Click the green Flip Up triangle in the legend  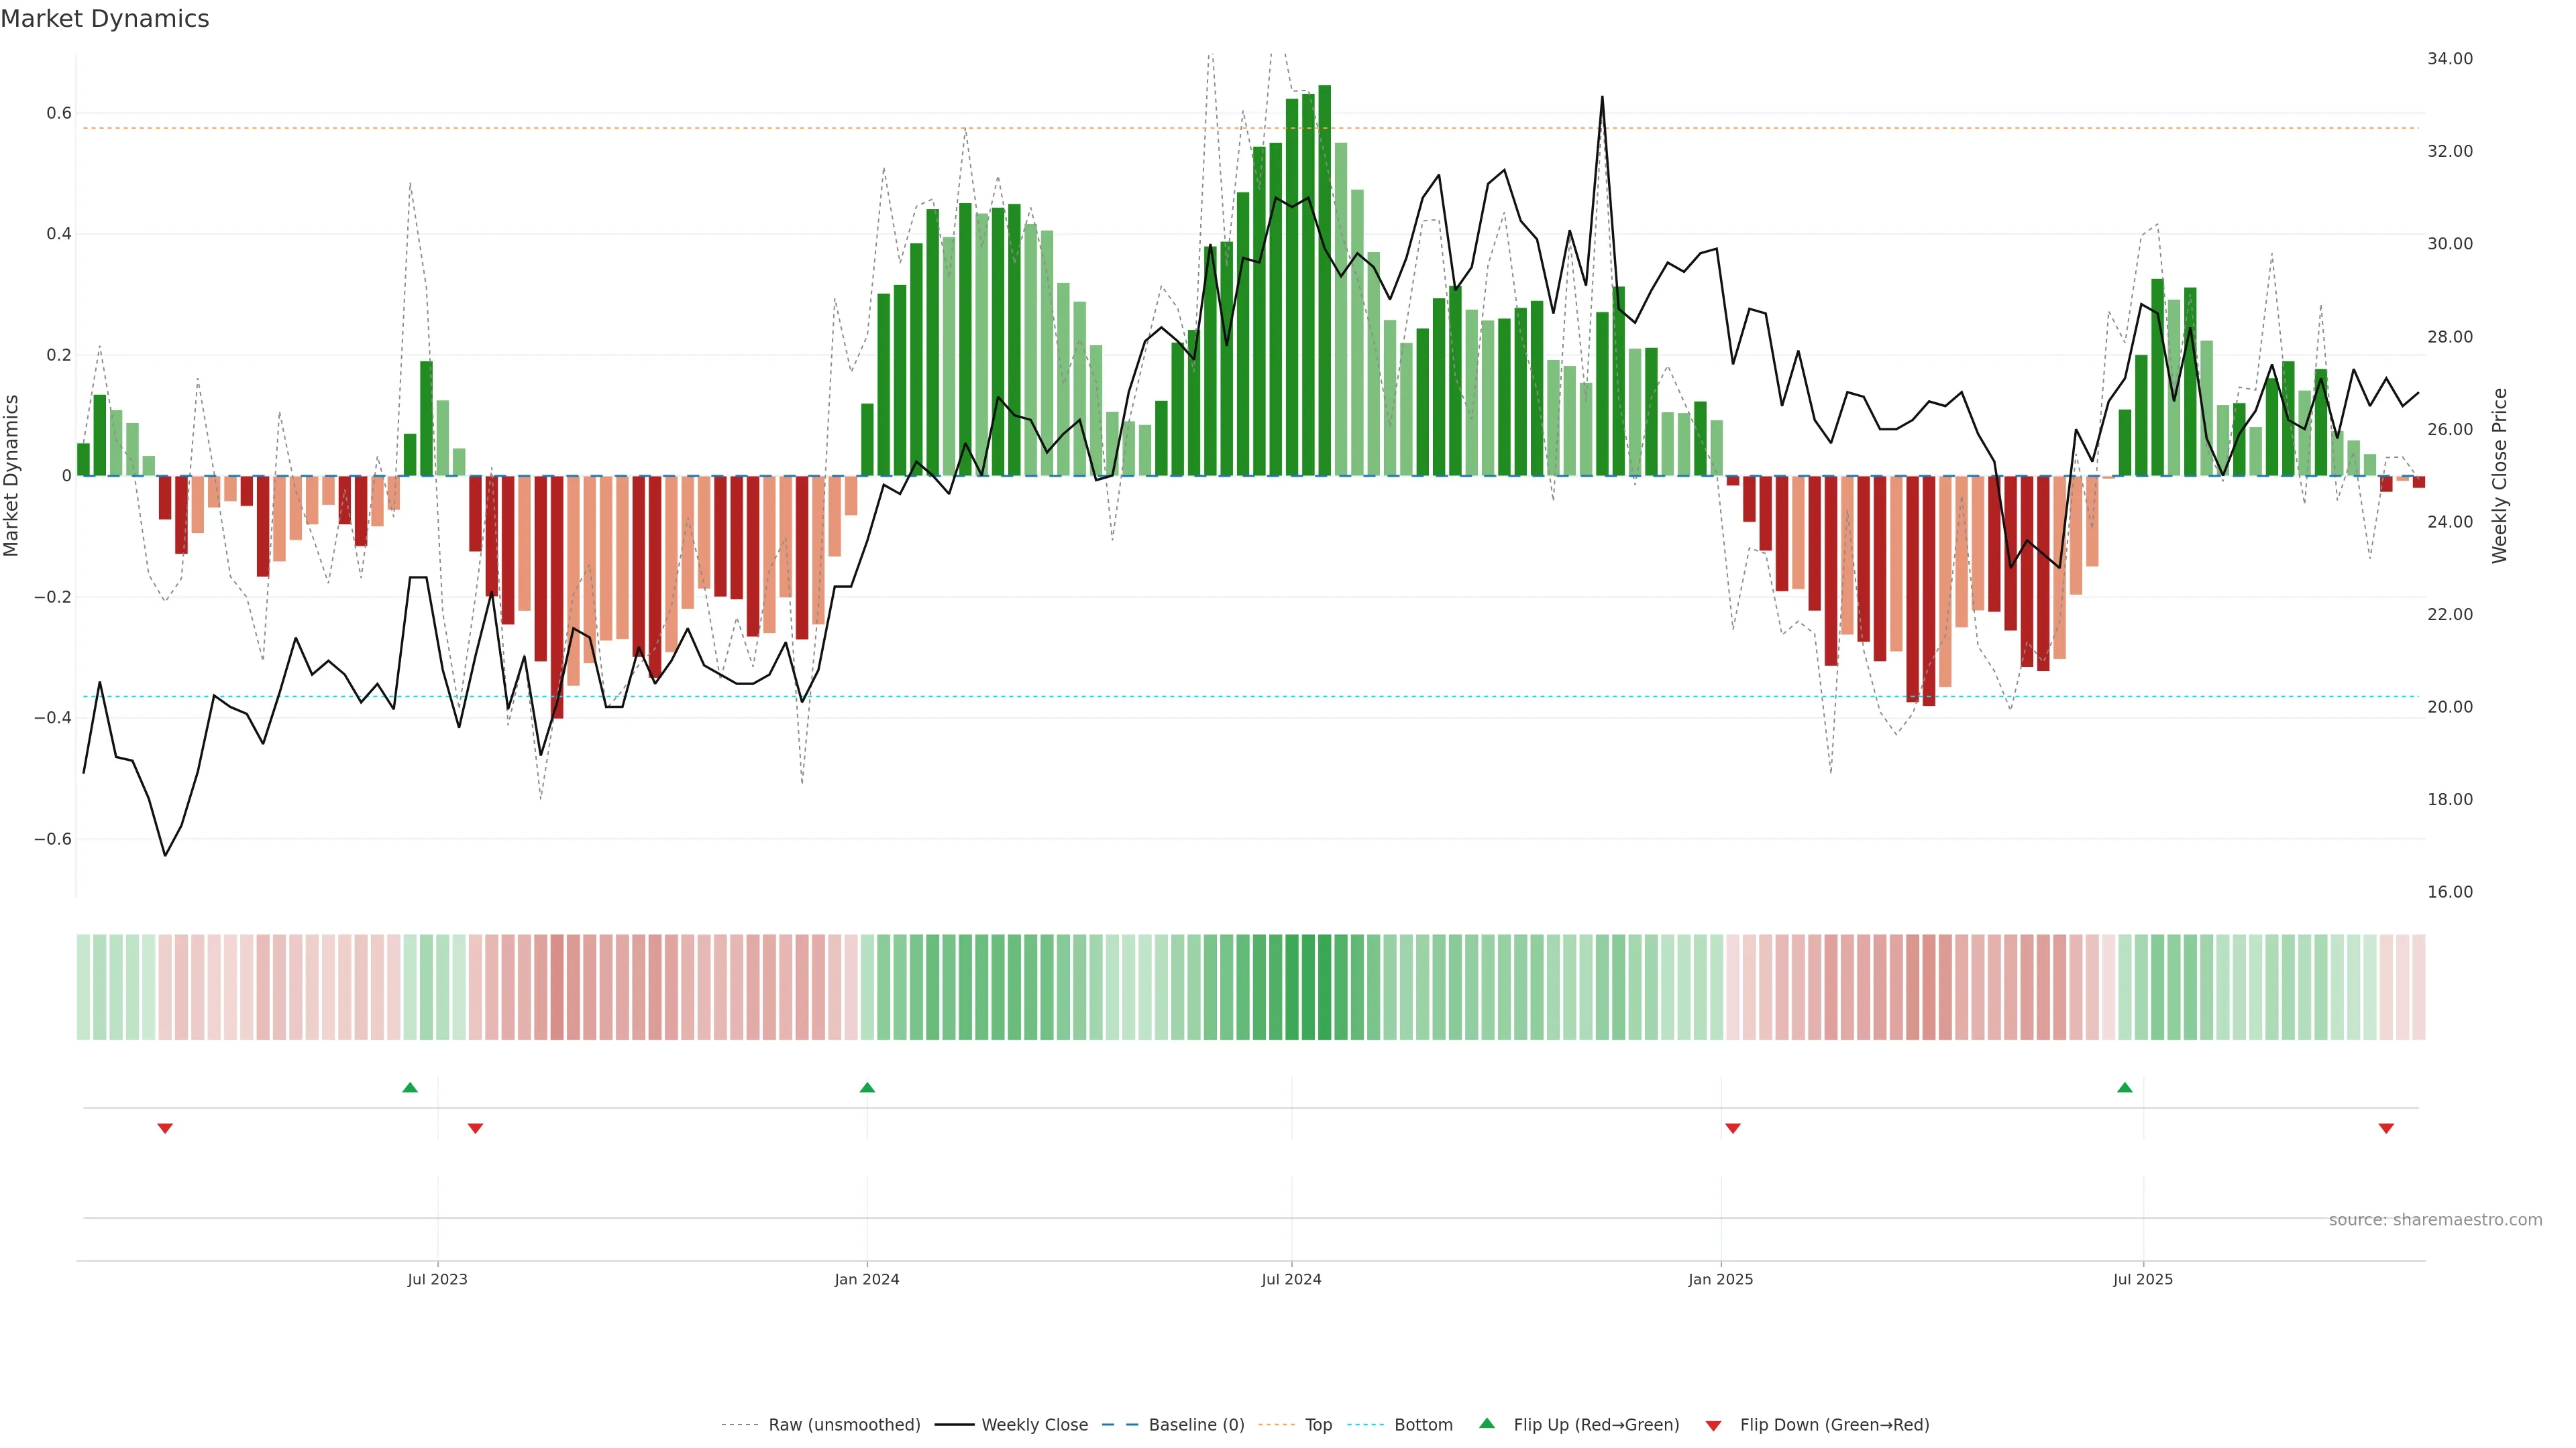point(1487,1423)
